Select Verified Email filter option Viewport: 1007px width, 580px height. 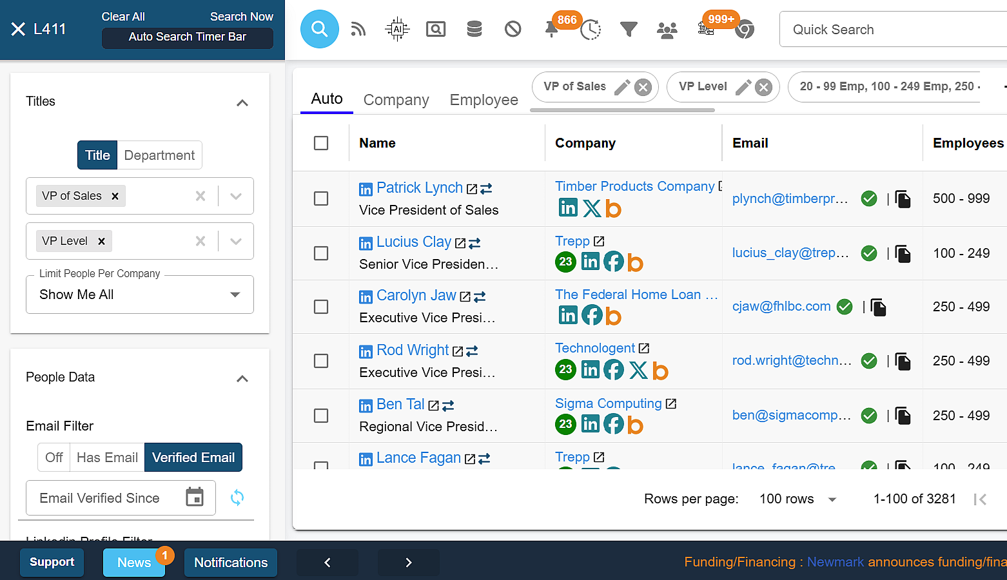pyautogui.click(x=193, y=458)
